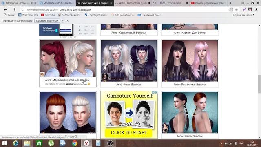Open the blue speaker app on the taskbar
The image size is (261, 147).
(63, 143)
